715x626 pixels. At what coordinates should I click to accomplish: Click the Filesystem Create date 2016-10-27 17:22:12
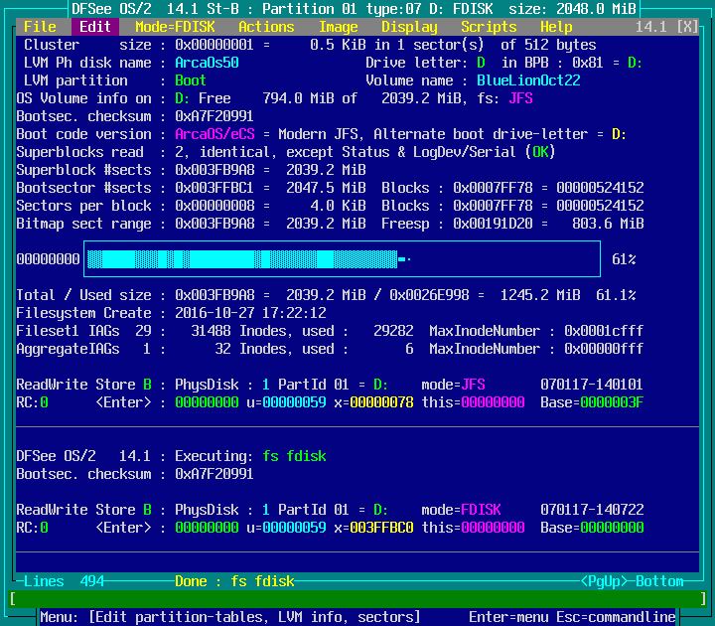pyautogui.click(x=251, y=313)
